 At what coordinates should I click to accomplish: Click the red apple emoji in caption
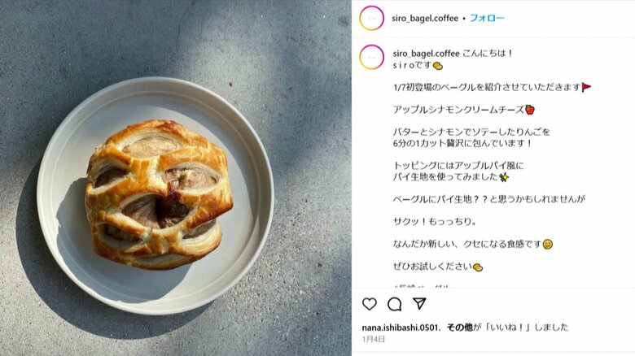(x=530, y=110)
